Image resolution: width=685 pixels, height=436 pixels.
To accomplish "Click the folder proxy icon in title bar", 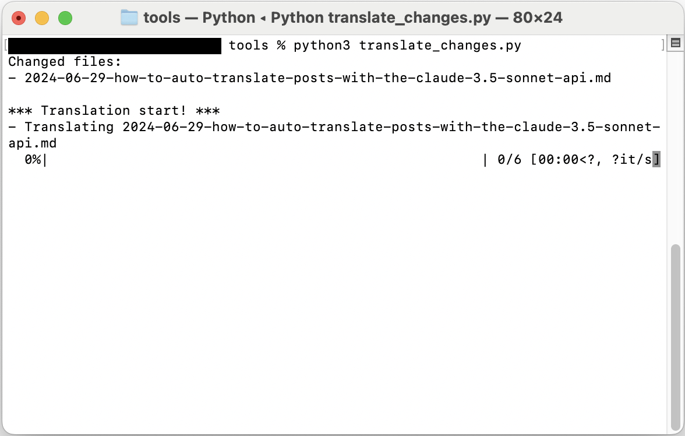I will pyautogui.click(x=129, y=17).
